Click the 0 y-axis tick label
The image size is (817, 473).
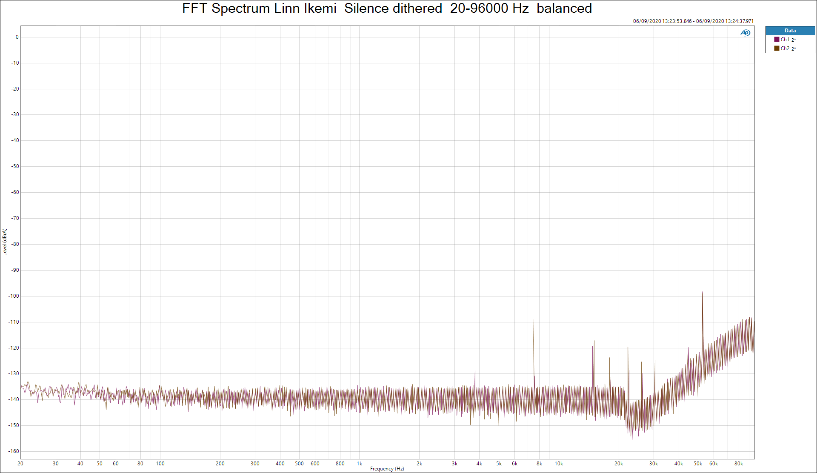(x=17, y=37)
